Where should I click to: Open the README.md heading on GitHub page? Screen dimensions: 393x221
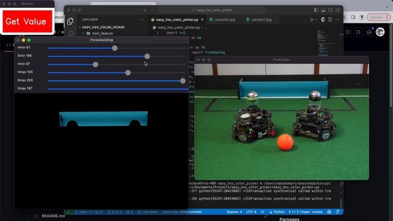pos(53,215)
